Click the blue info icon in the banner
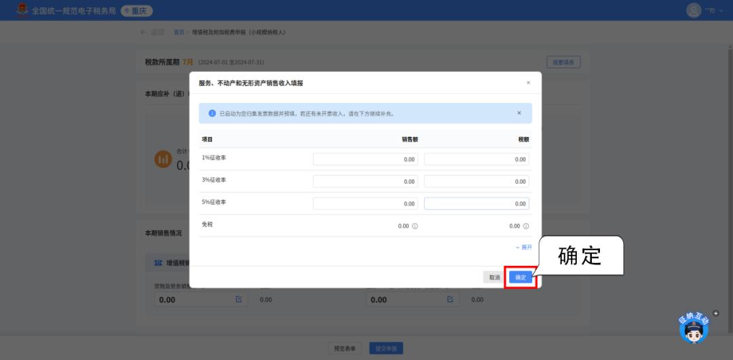733x360 pixels. (212, 113)
